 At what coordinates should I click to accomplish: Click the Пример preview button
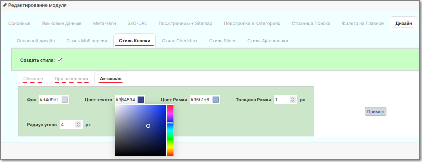pos(375,112)
